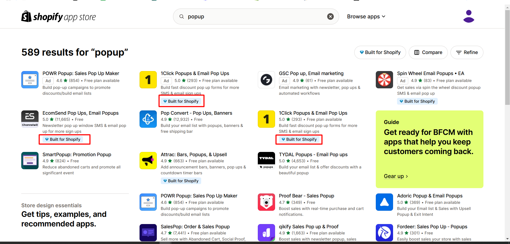The height and width of the screenshot is (244, 510).
Task: Expand the Browse apps dropdown
Action: coord(366,16)
